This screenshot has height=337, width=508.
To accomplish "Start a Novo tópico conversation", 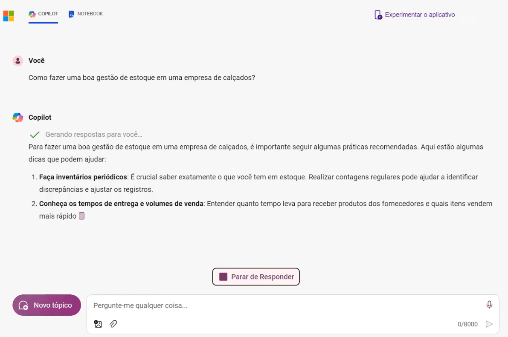I will pyautogui.click(x=46, y=305).
